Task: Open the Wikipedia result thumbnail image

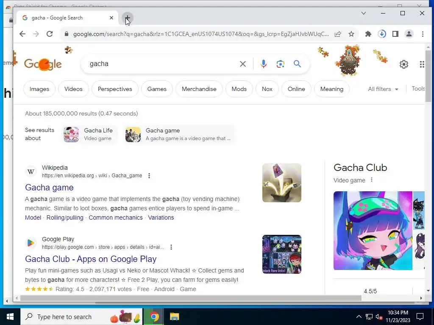Action: [282, 183]
